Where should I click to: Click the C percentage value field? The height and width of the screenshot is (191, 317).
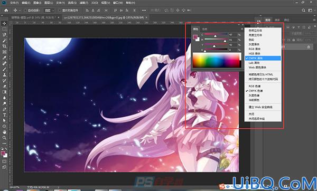tap(233, 34)
